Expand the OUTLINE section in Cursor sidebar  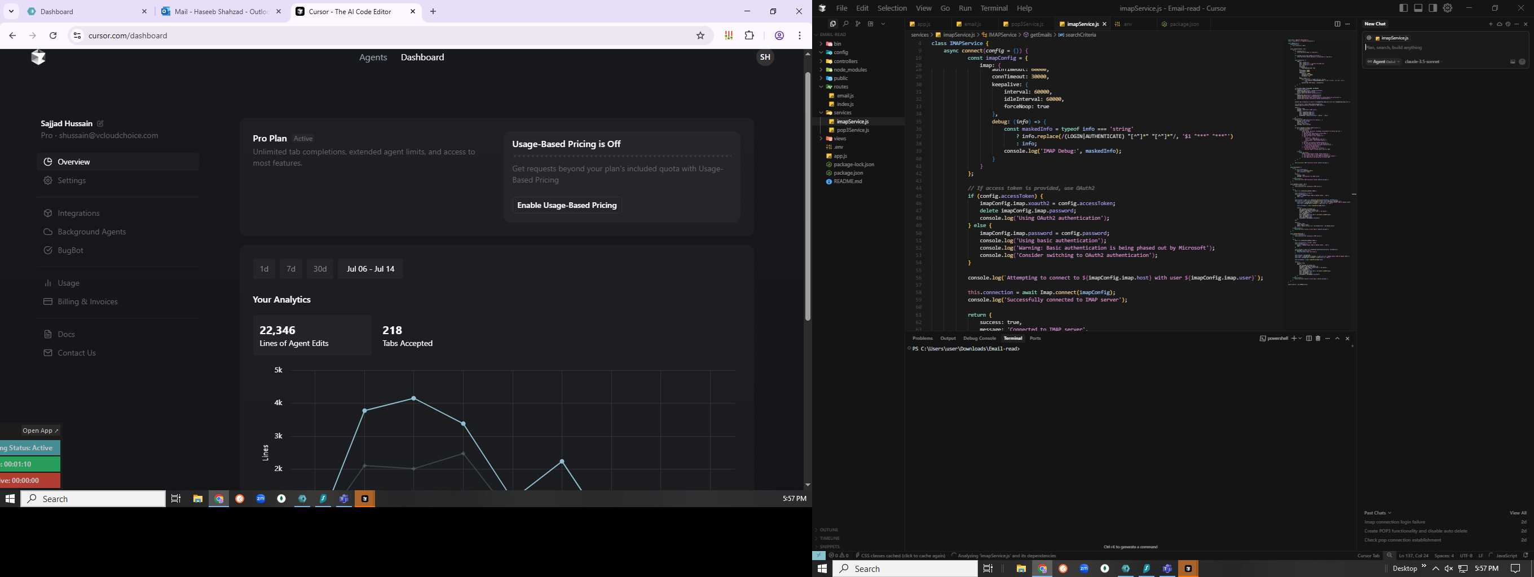859,530
